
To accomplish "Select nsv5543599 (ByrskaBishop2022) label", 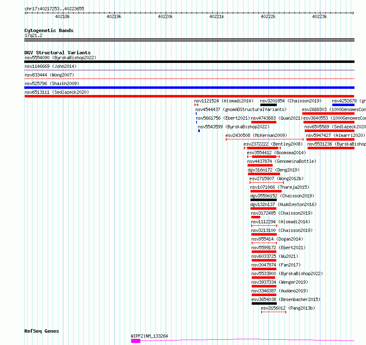I will point(234,127).
